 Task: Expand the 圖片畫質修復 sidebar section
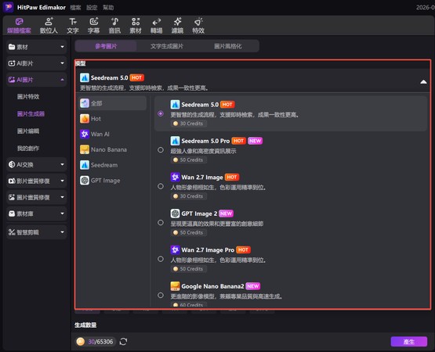36,197
